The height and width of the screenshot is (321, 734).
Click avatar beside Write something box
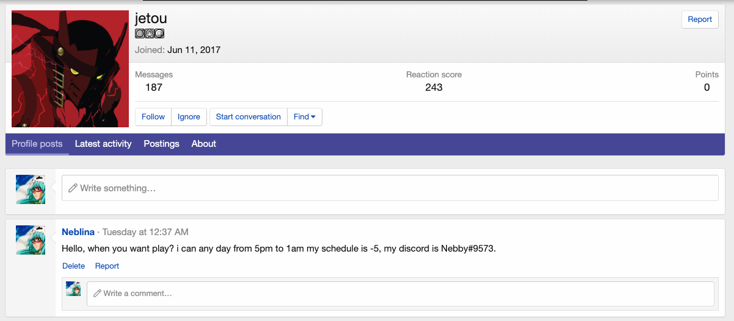31,189
